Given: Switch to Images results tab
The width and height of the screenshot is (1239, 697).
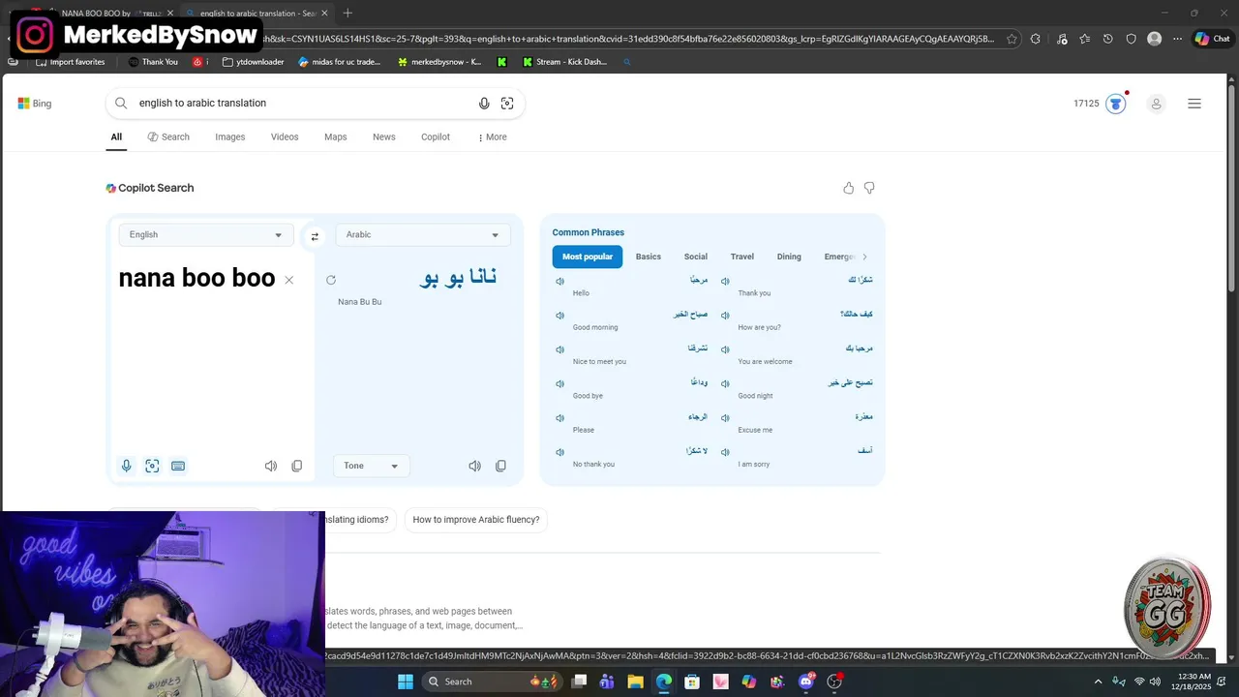Looking at the screenshot, I should pos(230,137).
